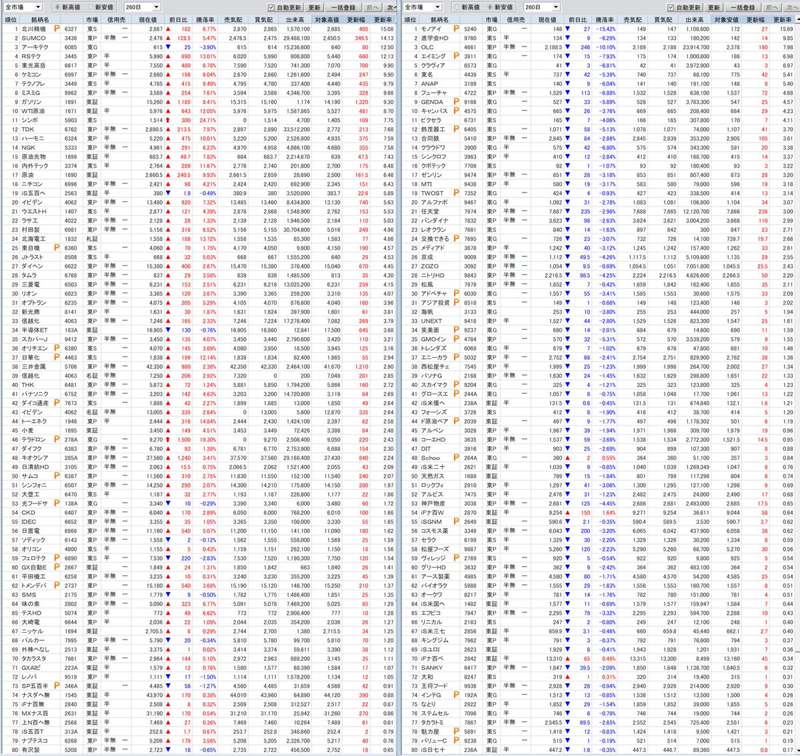Click the P icon beside モノアイ in right panel
The width and height of the screenshot is (800, 756).
tap(456, 29)
